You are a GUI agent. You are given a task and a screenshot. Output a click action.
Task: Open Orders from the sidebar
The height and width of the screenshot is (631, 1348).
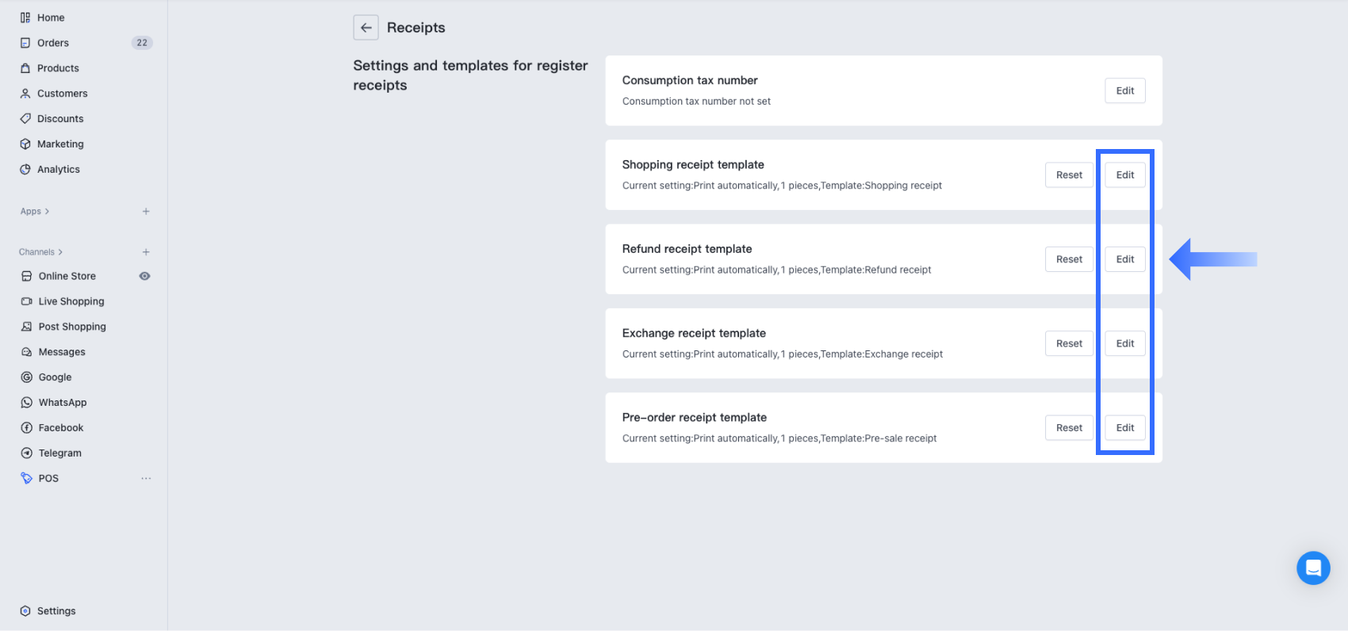(53, 43)
